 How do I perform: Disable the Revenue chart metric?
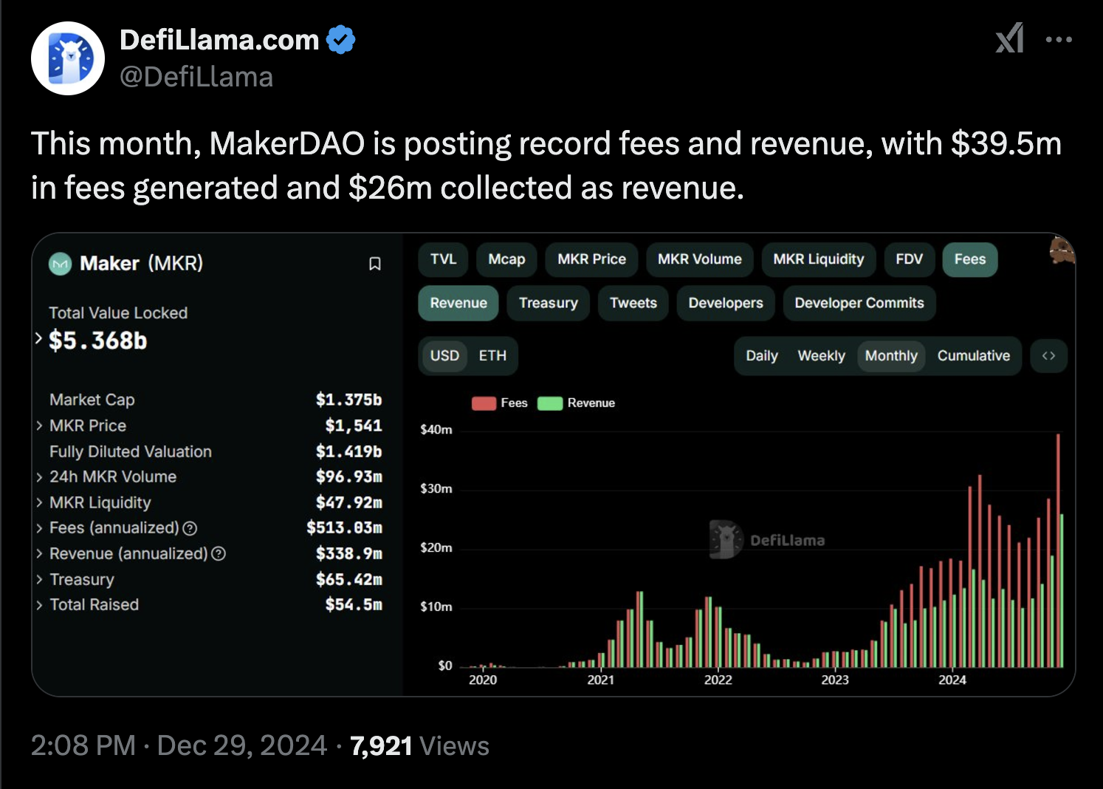[x=458, y=303]
